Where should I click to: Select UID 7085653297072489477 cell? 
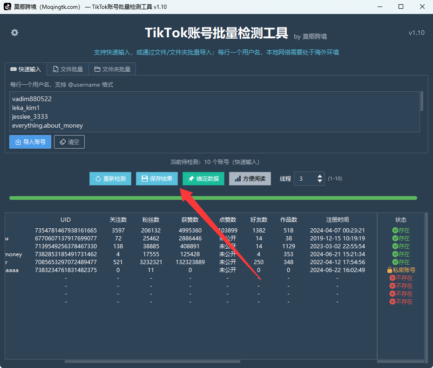point(66,262)
